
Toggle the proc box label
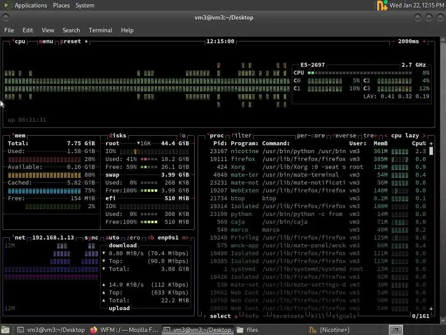pos(216,136)
